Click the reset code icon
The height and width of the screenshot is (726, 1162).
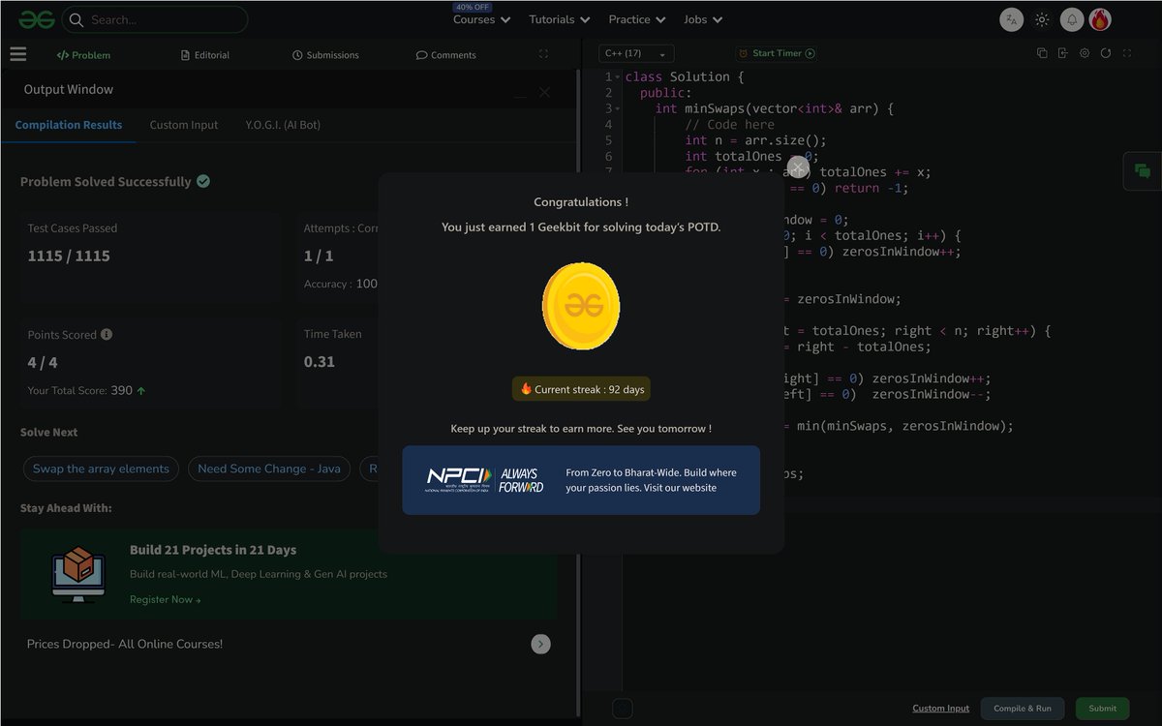1106,53
